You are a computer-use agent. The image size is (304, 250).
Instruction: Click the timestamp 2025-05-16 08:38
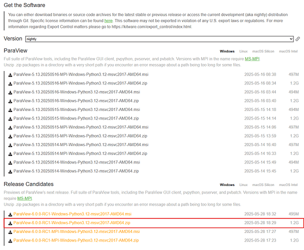[x=260, y=74]
